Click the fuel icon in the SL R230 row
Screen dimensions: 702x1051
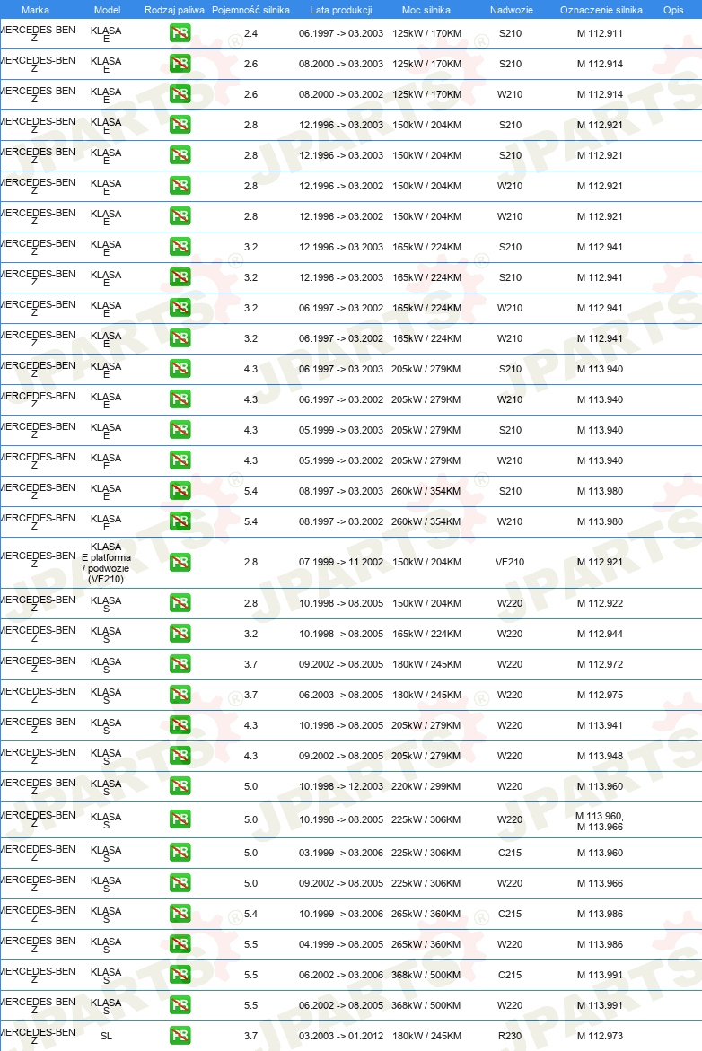180,1036
